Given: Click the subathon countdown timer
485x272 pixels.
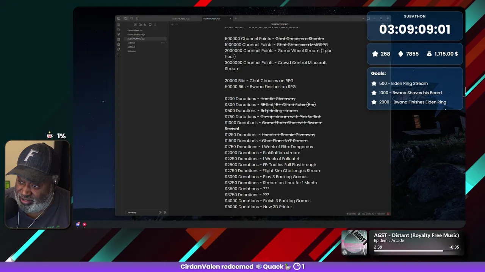Looking at the screenshot, I should point(415,29).
